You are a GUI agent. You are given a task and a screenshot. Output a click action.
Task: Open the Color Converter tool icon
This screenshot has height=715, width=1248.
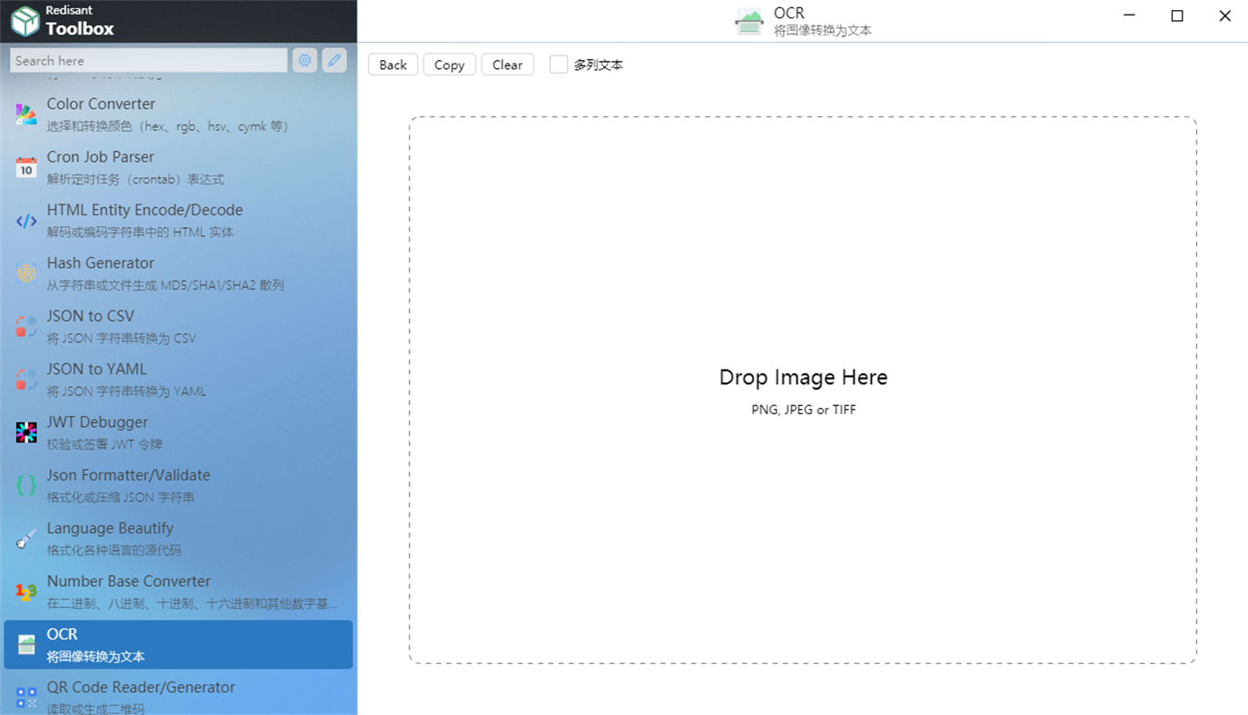(26, 114)
